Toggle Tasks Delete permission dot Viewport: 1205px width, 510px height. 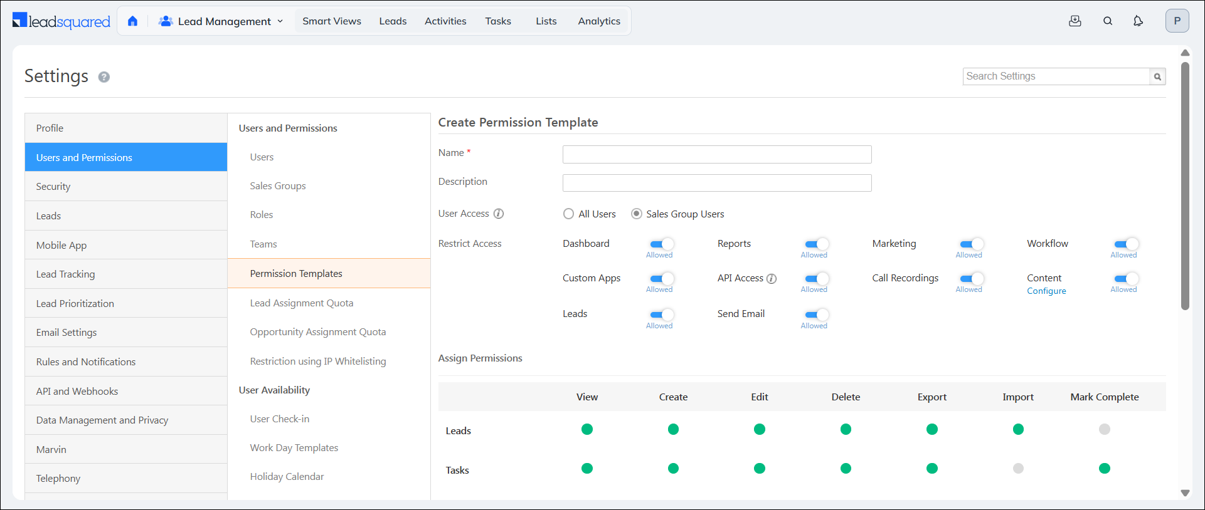click(846, 468)
